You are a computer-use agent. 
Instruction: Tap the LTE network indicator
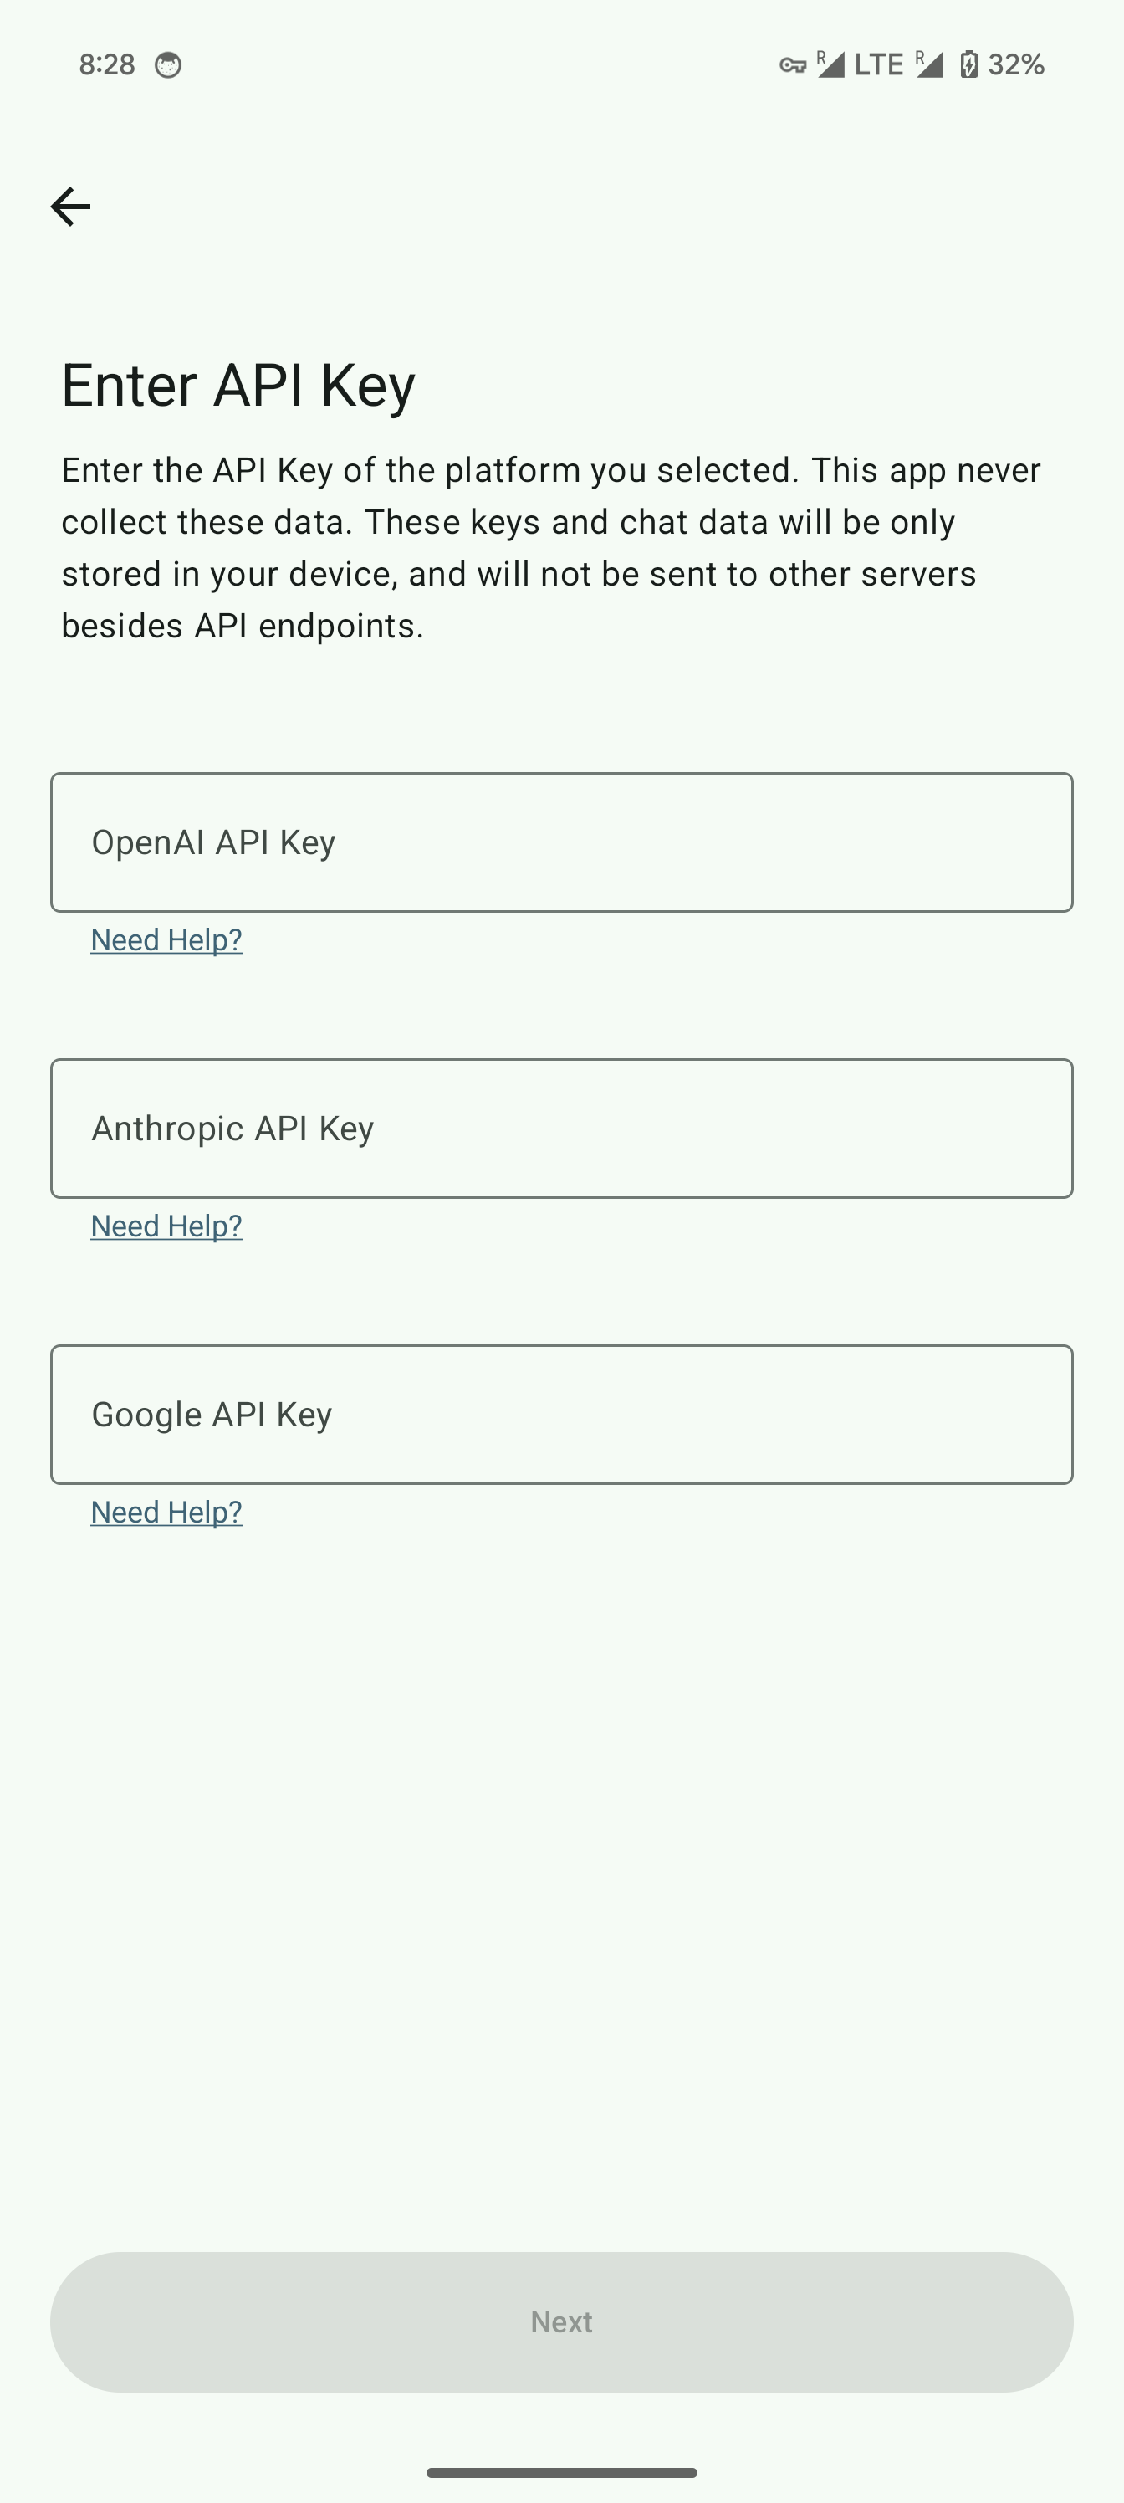point(878,65)
